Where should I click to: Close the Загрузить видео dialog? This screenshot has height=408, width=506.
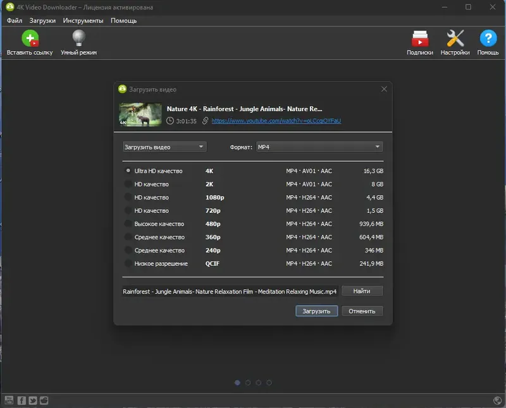tap(384, 89)
